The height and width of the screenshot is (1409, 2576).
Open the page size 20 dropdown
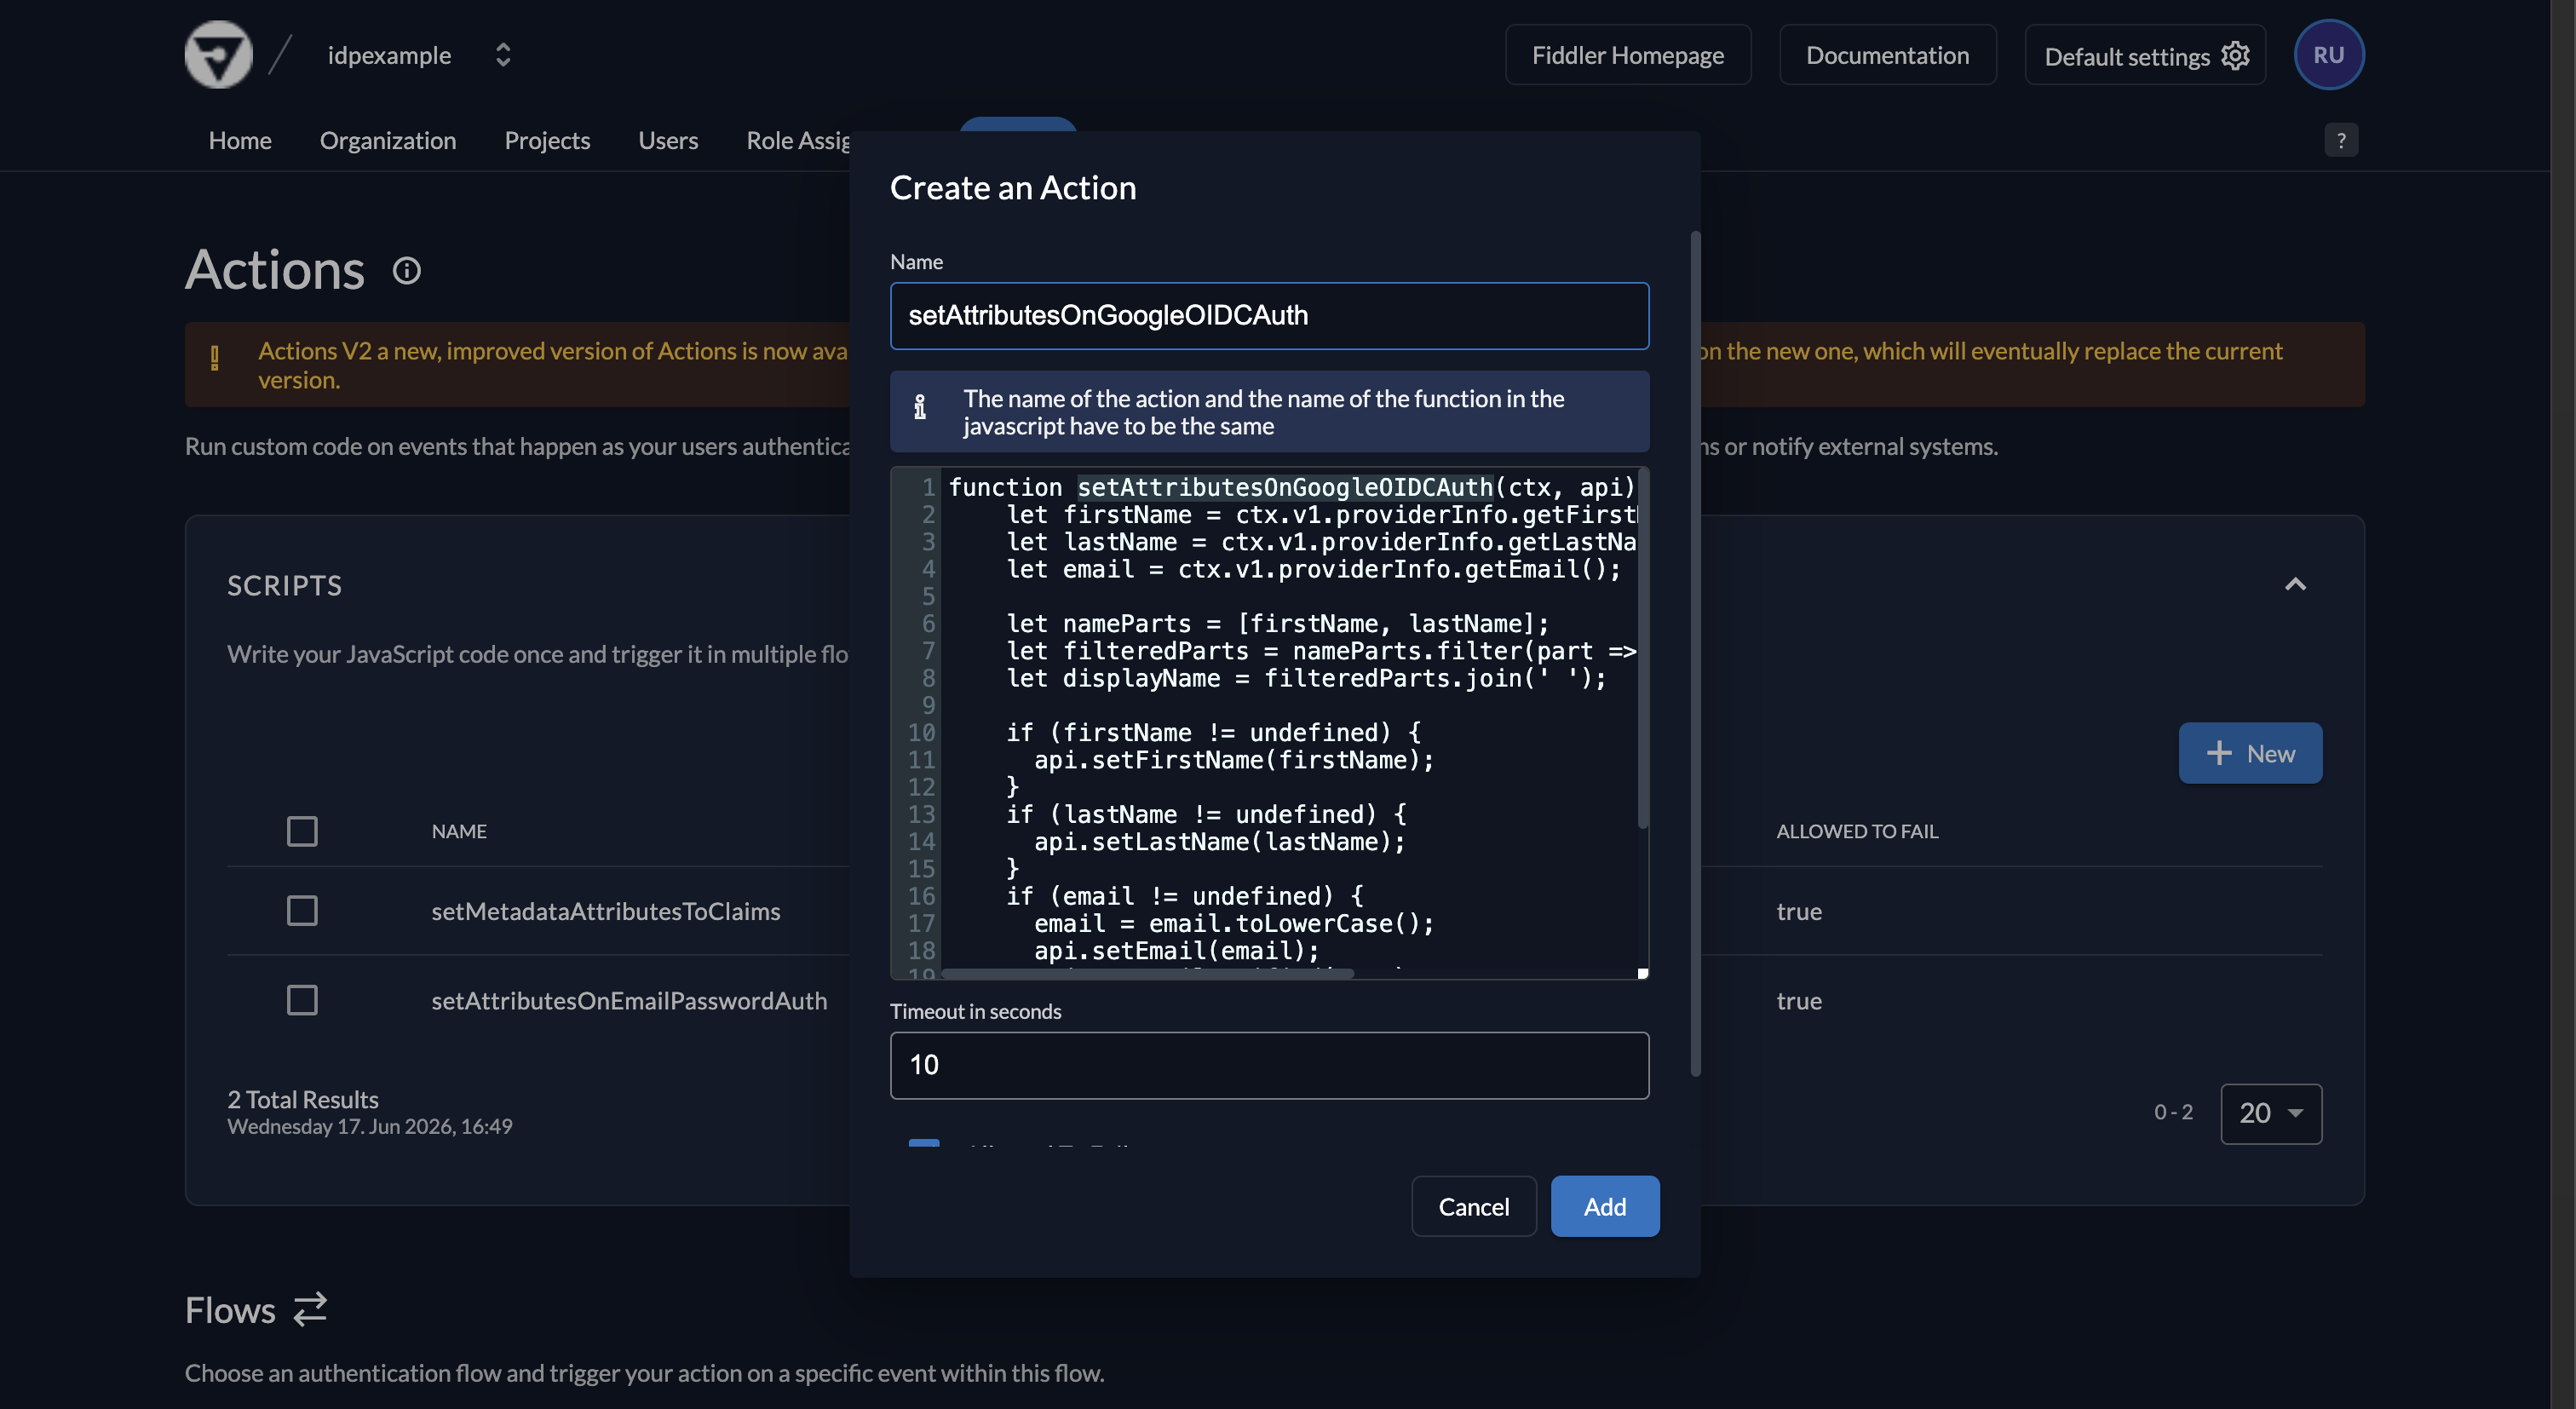pyautogui.click(x=2271, y=1113)
